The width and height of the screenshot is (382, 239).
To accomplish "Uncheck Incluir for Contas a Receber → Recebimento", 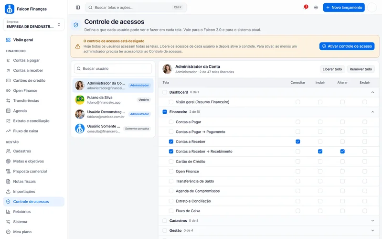I will pos(320,152).
